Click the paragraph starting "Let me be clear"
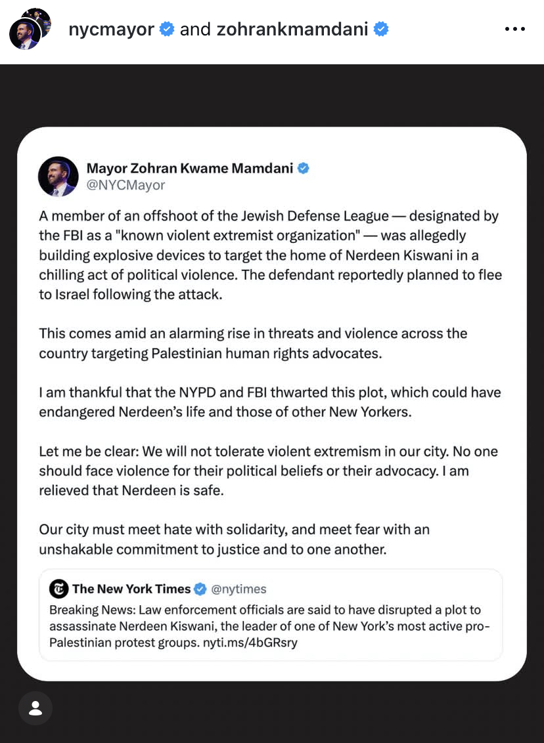544x743 pixels. point(268,471)
